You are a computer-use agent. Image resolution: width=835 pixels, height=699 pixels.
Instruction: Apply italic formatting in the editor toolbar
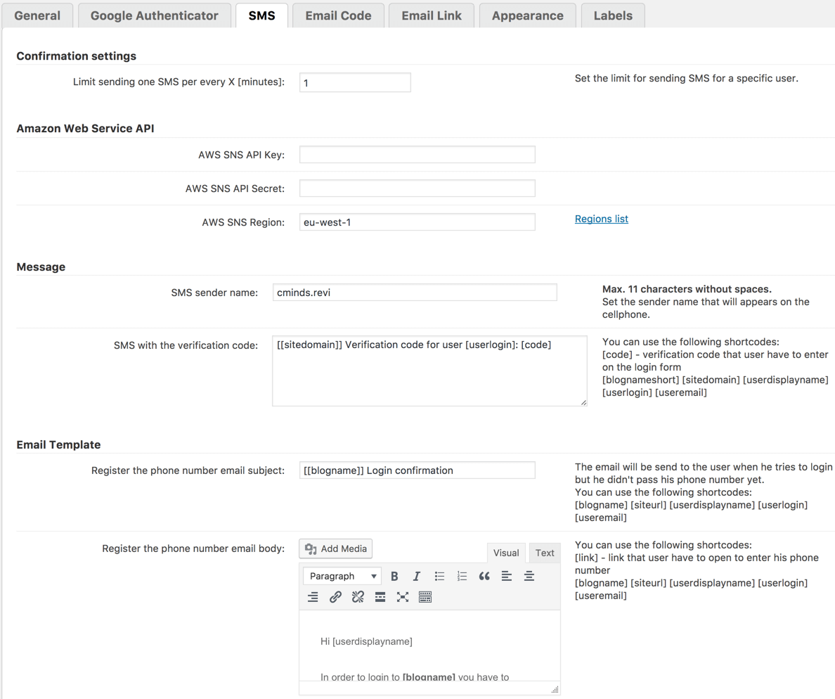417,576
